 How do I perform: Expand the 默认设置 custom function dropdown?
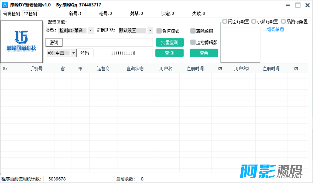[150, 30]
